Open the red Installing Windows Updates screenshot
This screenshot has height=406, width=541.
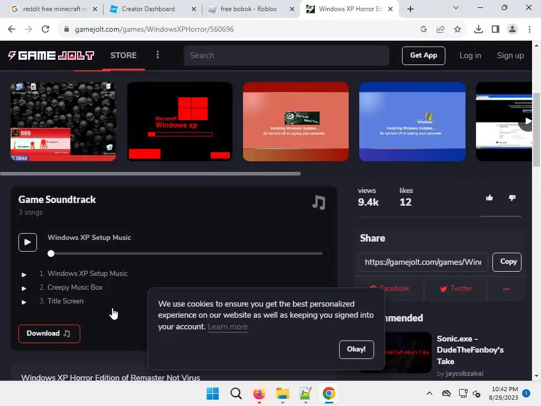point(296,122)
